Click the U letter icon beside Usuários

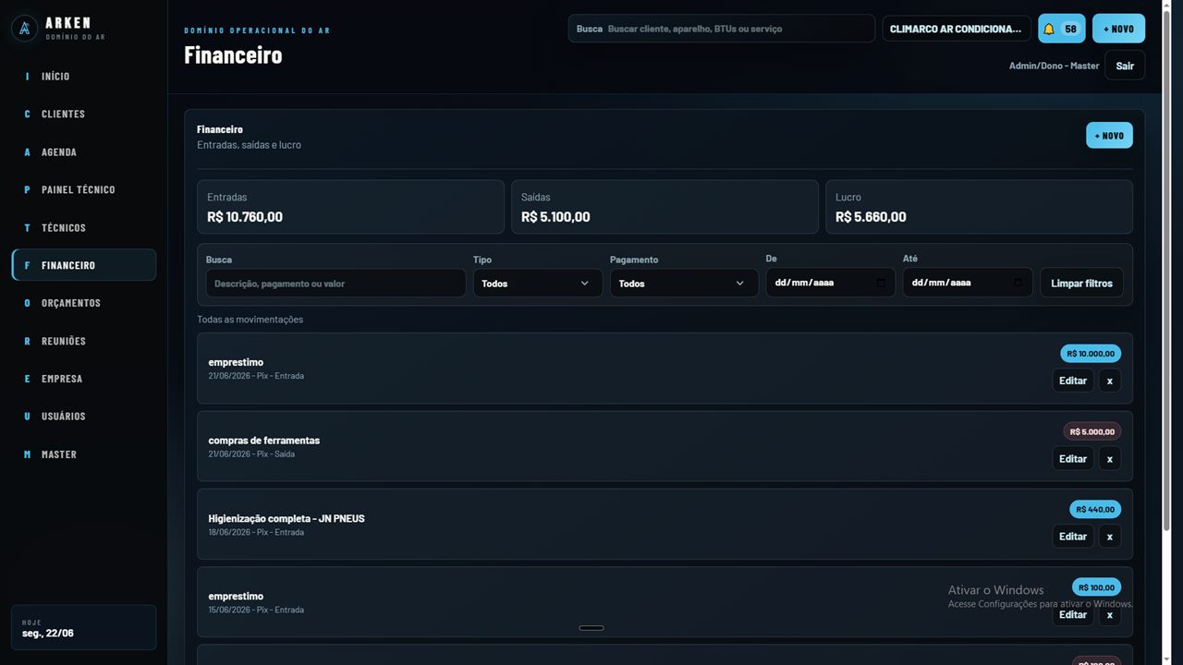tap(27, 417)
